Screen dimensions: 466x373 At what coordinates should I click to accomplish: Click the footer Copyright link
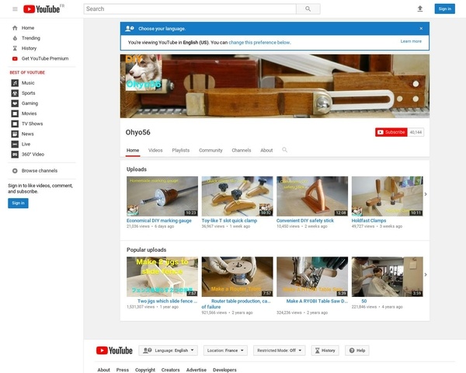145,370
